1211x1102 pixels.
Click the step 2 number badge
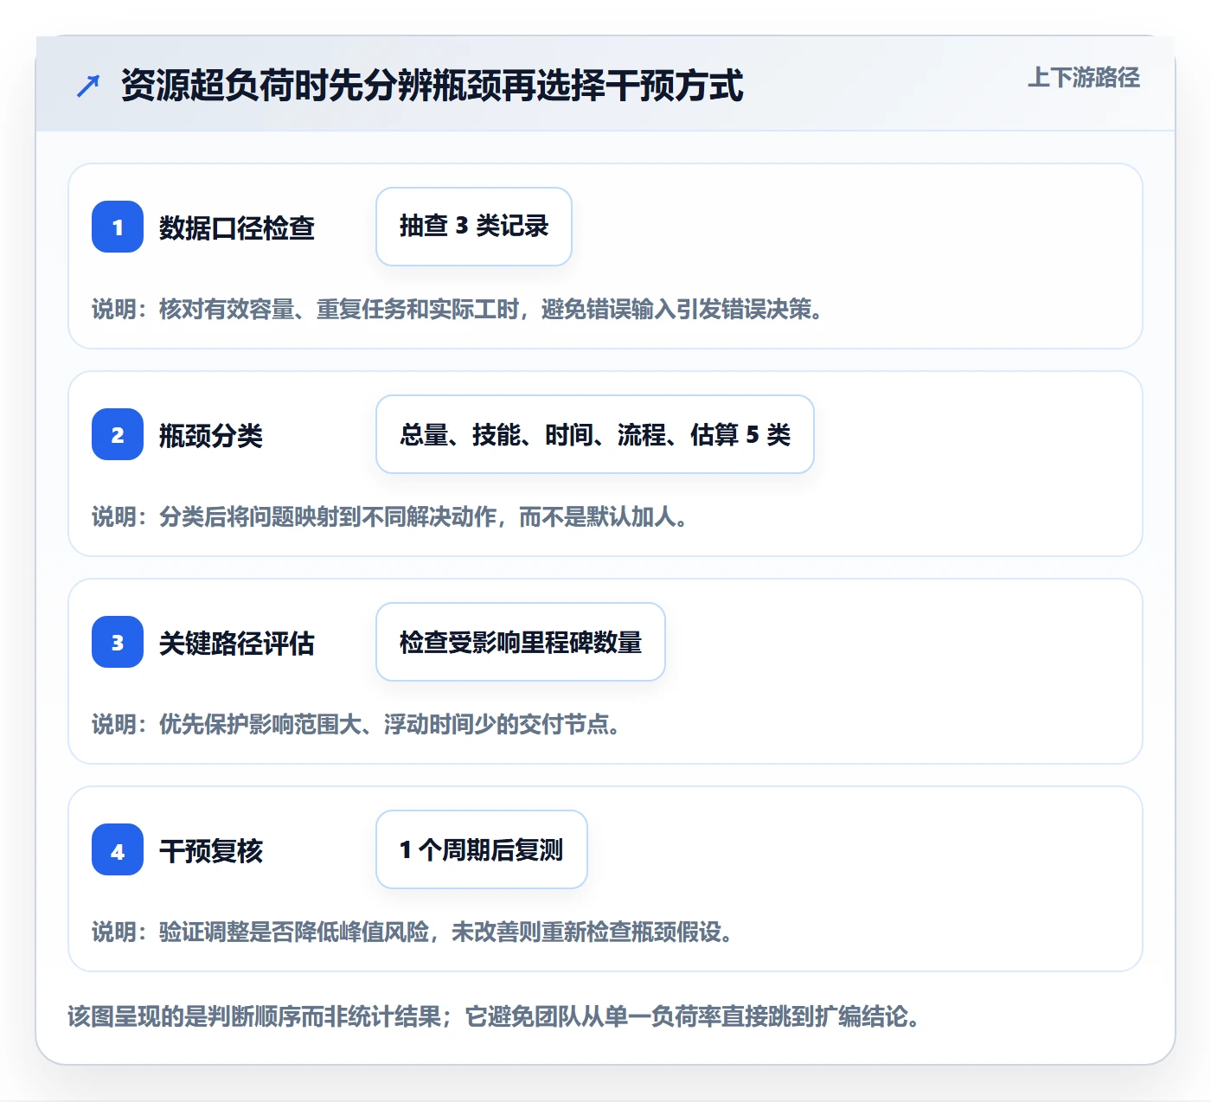coord(118,434)
